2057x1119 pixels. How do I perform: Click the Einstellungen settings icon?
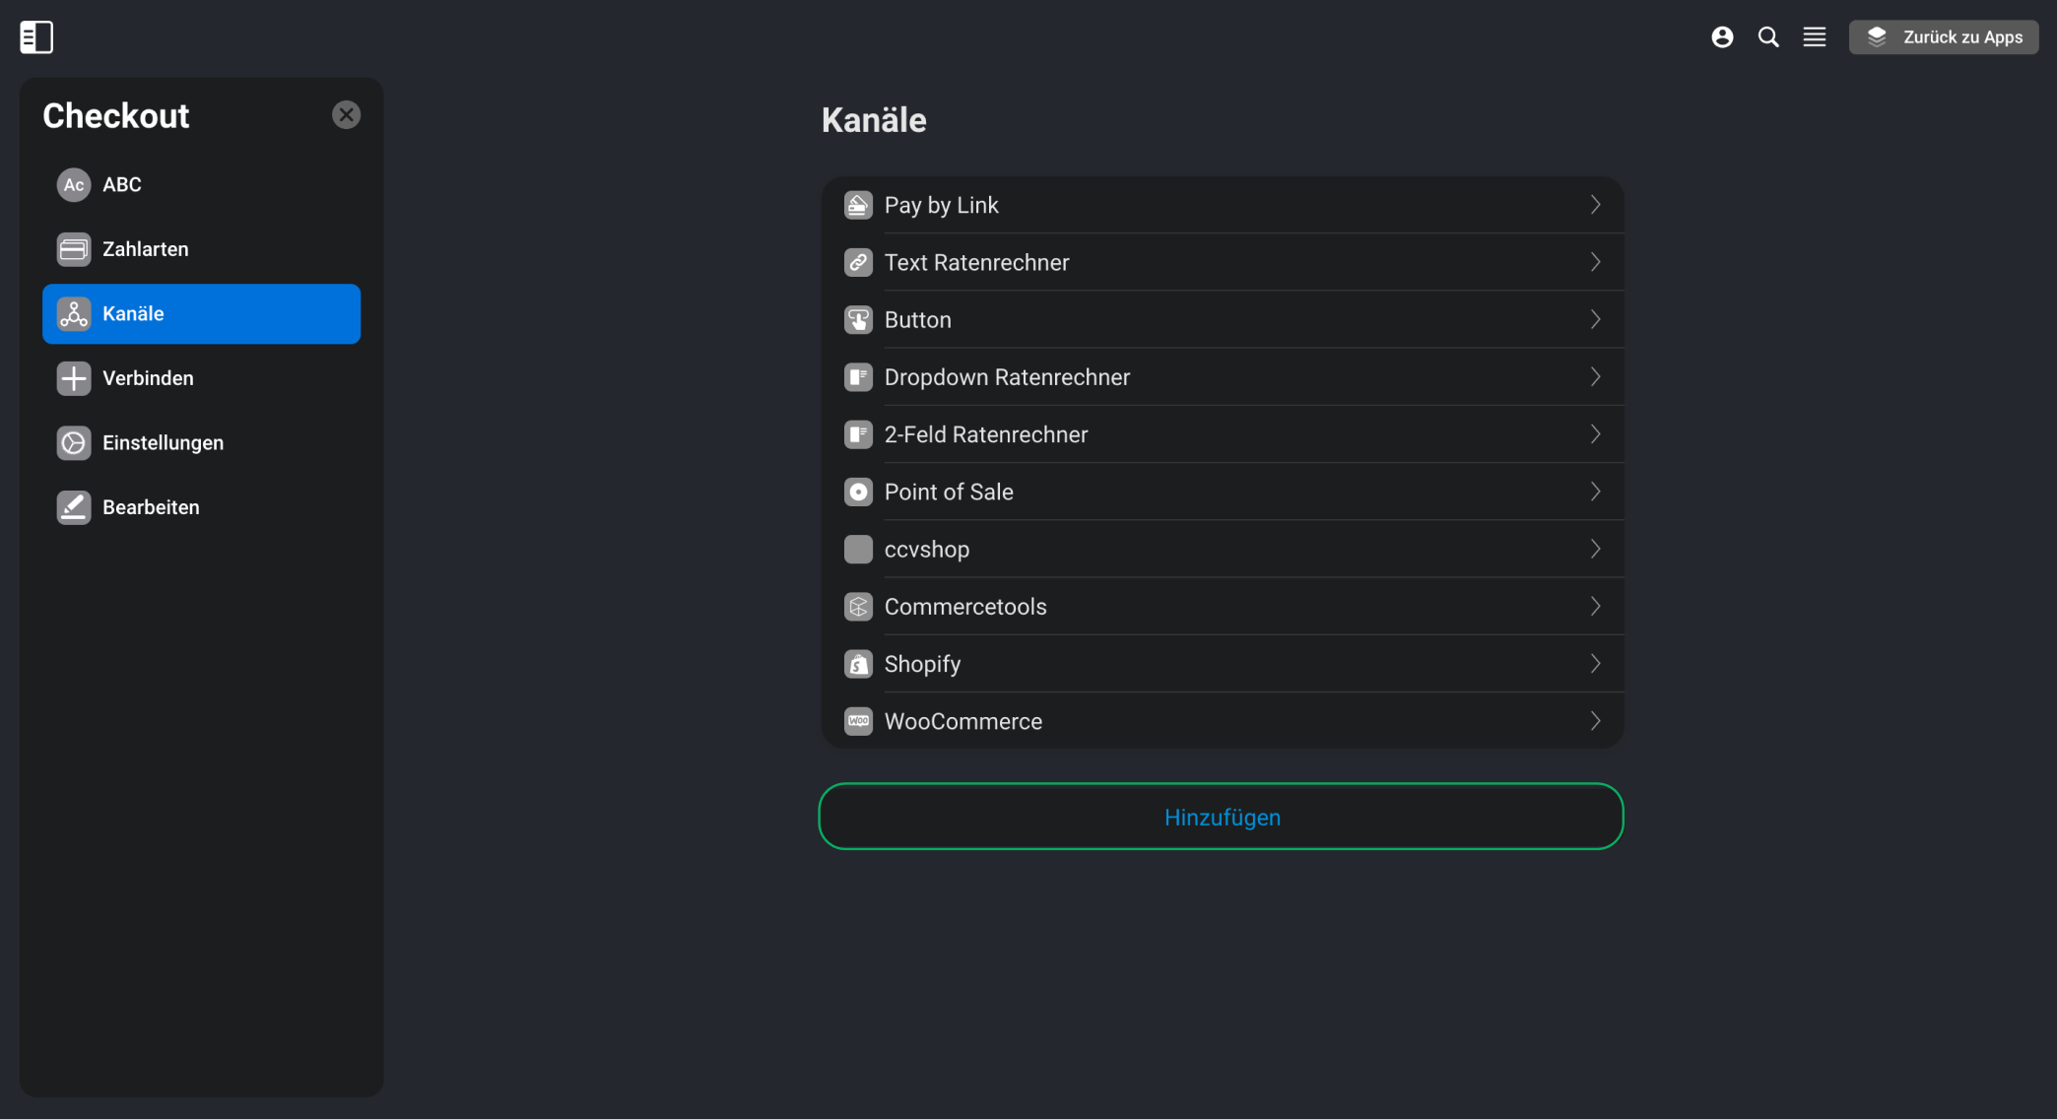[74, 443]
